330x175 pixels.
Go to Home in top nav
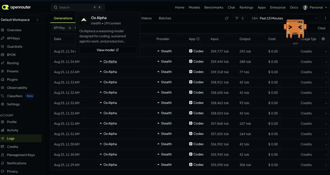point(180,7)
